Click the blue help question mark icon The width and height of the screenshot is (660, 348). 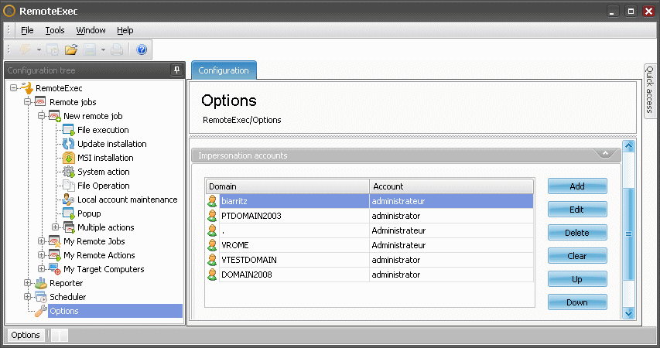[142, 49]
